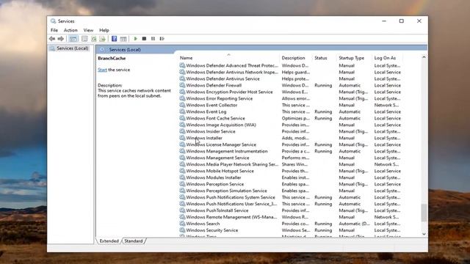Open the View menu
Image resolution: width=470 pixels, height=264 pixels.
(x=88, y=30)
